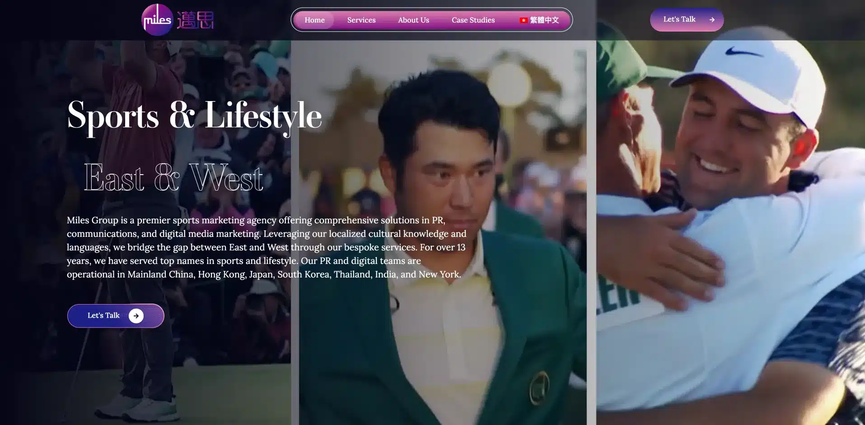This screenshot has width=865, height=425.
Task: Click the white Nike cap golfer image
Action: 730,232
